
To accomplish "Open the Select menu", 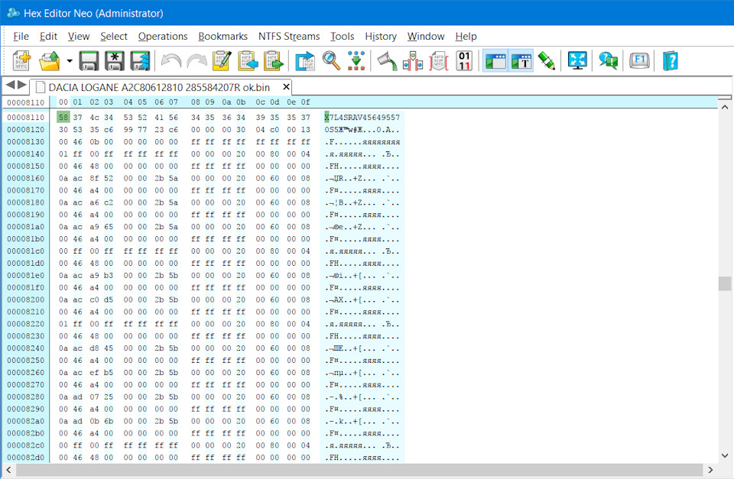I will pos(114,37).
